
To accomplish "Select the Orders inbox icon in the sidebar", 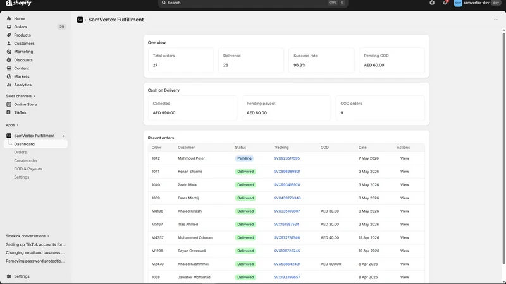I will tap(9, 27).
